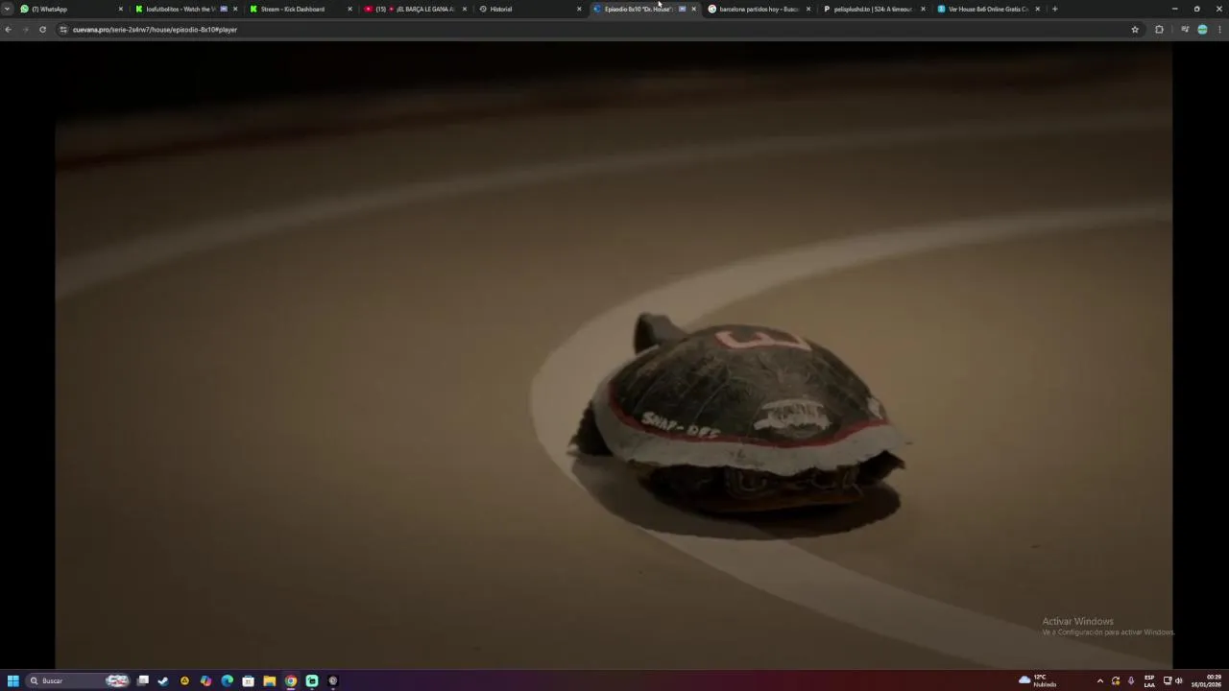The image size is (1229, 691).
Task: Open the green Chrome profile avatar
Action: point(1202,30)
